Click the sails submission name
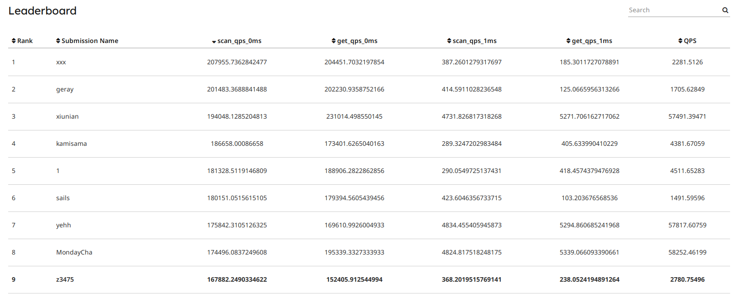The height and width of the screenshot is (298, 731). (63, 198)
